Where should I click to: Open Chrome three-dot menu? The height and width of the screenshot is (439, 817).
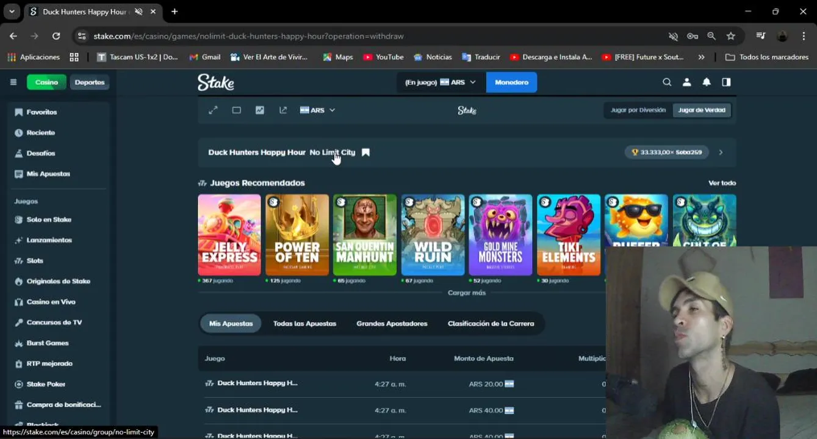804,36
